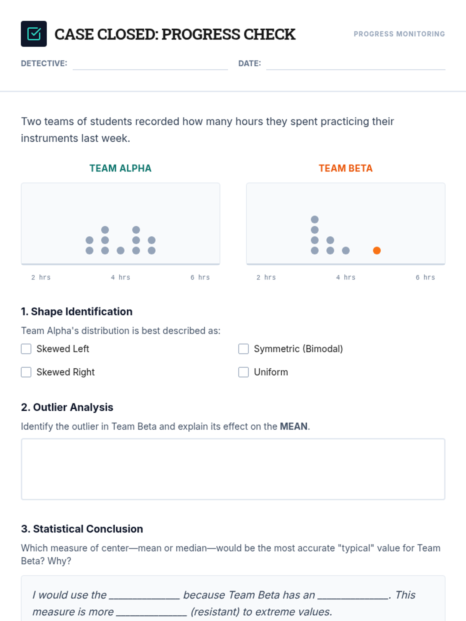The height and width of the screenshot is (621, 466).
Task: Click the blank after 'measure is more'
Action: (x=151, y=612)
